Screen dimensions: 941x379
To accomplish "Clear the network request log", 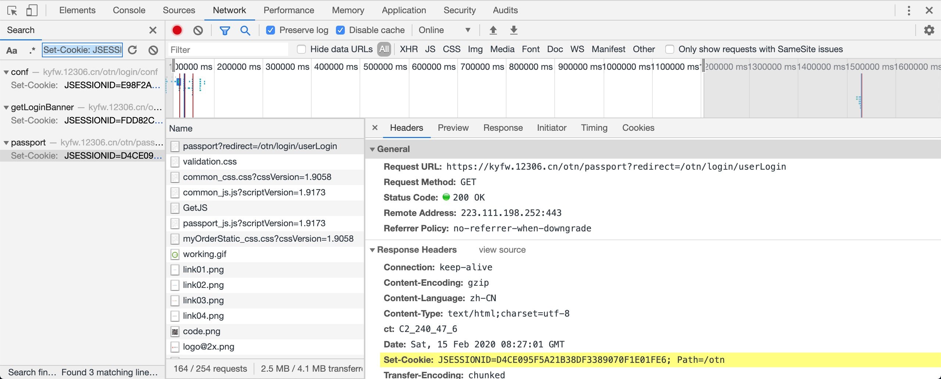I will click(198, 30).
